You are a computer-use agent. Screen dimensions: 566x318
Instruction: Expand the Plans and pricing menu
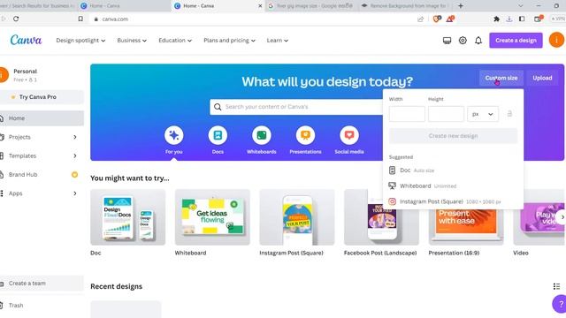tap(229, 41)
